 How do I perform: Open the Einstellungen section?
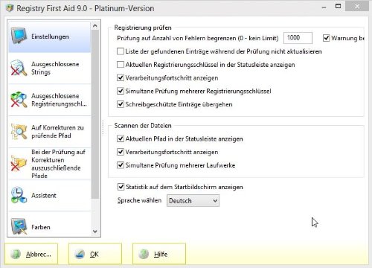(50, 36)
